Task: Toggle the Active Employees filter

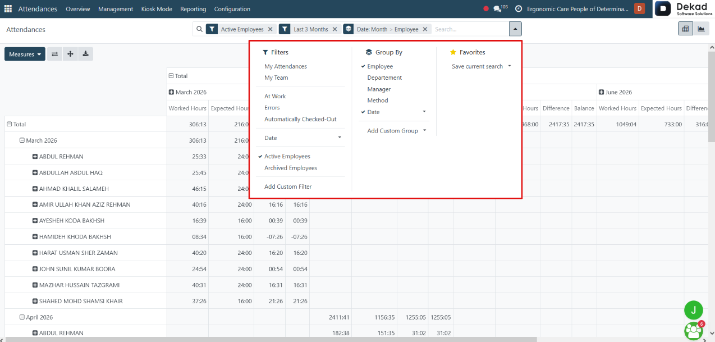Action: 287,157
